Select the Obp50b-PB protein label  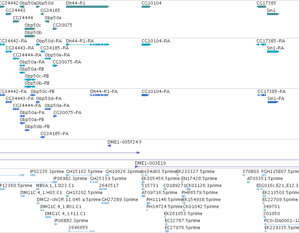(x=37, y=127)
